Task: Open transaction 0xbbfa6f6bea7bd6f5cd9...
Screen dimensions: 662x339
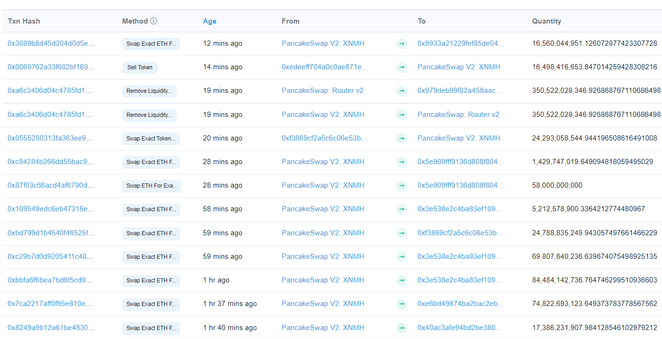Action: [x=51, y=280]
